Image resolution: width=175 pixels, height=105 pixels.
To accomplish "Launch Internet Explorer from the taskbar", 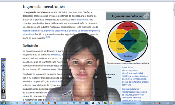I will click(36, 103).
